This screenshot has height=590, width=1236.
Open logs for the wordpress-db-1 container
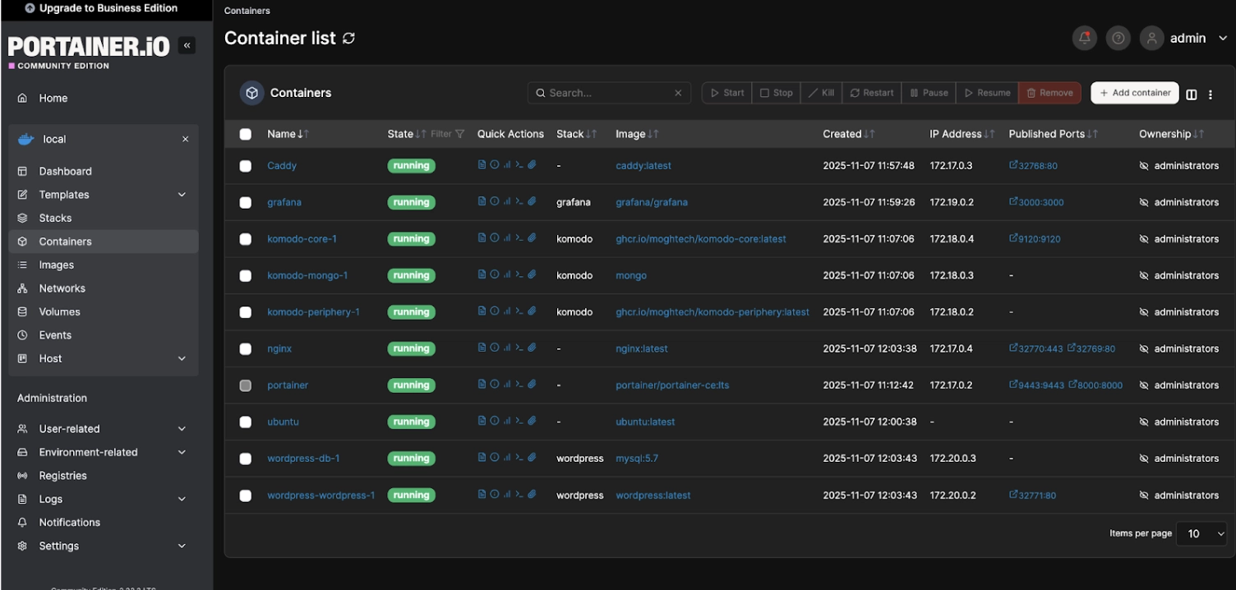click(x=482, y=457)
